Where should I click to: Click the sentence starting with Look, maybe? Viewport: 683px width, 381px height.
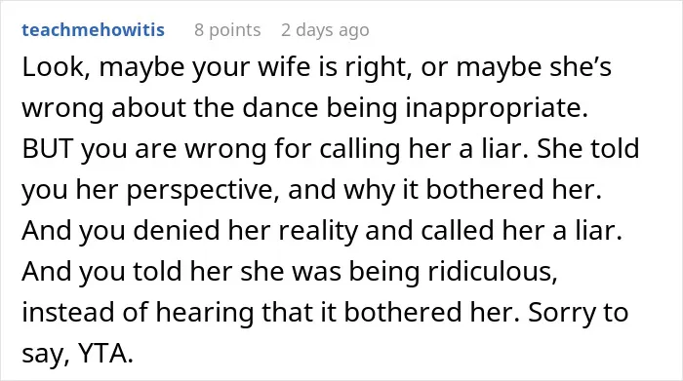point(317,87)
